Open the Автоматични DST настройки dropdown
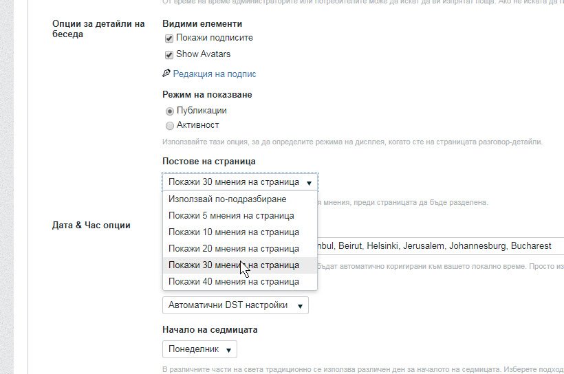Screen dimensions: 564x374 [236, 305]
